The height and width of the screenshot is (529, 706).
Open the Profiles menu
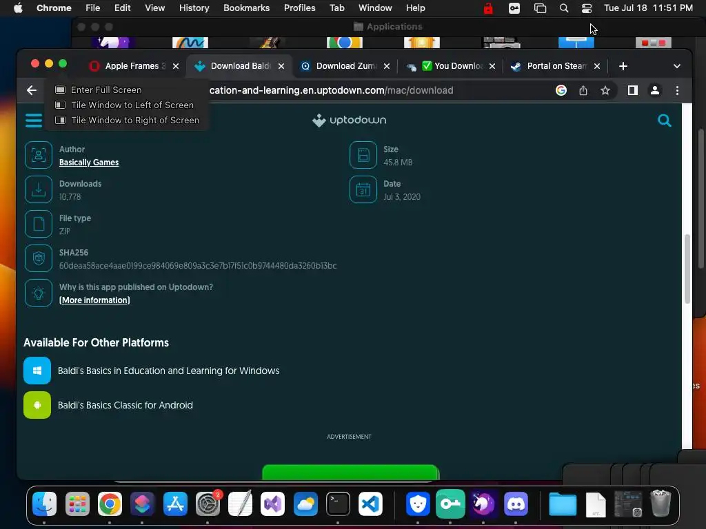pyautogui.click(x=299, y=8)
